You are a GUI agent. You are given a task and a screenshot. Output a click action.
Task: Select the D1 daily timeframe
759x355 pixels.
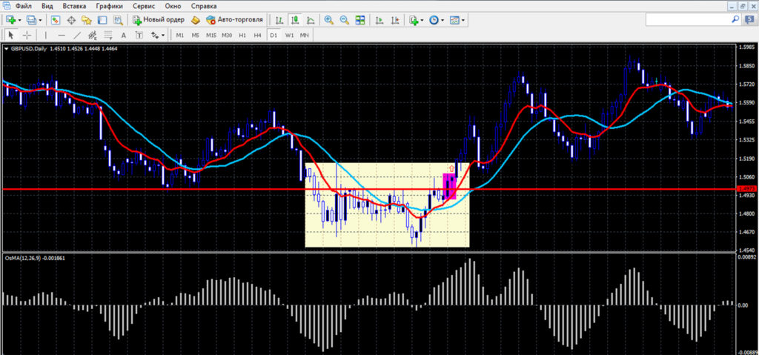(274, 36)
